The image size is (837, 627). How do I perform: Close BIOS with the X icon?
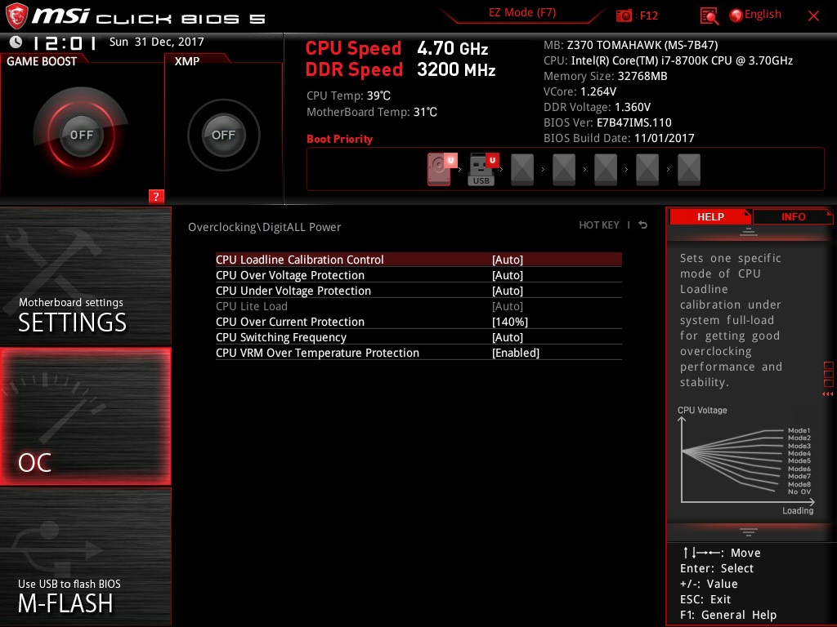coord(813,16)
